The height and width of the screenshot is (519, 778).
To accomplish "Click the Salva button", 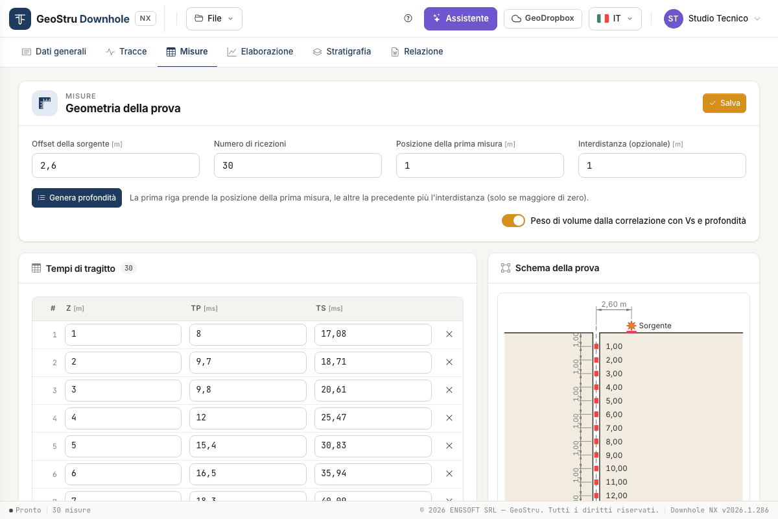I will [x=724, y=103].
